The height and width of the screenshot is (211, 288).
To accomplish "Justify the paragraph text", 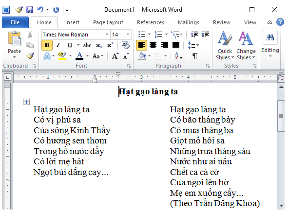I will click(176, 45).
